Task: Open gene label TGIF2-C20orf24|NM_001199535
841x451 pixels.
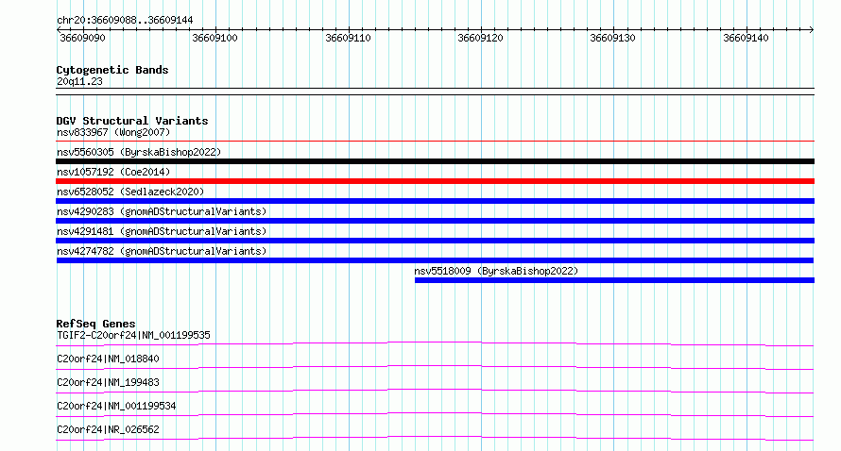Action: click(133, 335)
